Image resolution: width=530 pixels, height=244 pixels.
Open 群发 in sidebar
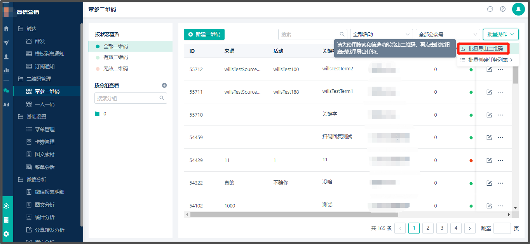coord(40,41)
